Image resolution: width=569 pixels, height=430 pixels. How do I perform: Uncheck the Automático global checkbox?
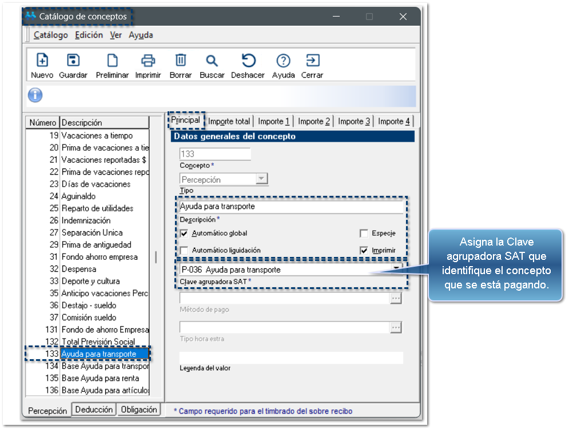[184, 234]
